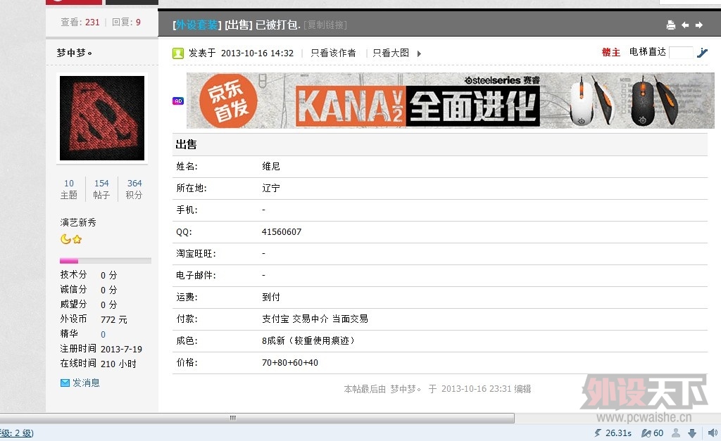Click the shipping value 到付
The height and width of the screenshot is (441, 721).
point(271,298)
